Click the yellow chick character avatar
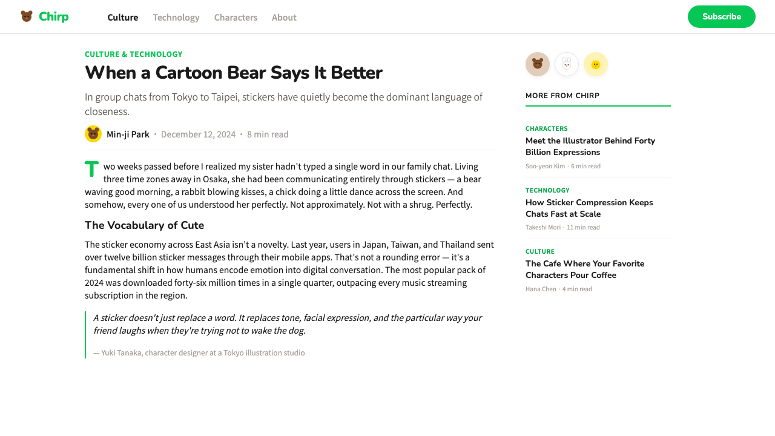 [x=596, y=64]
